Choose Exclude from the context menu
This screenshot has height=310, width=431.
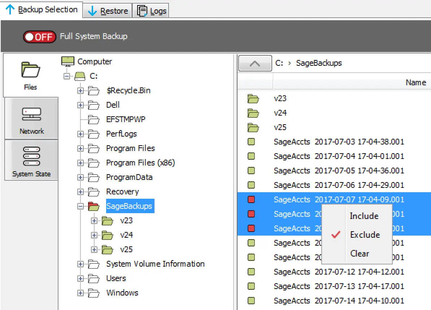[357, 234]
